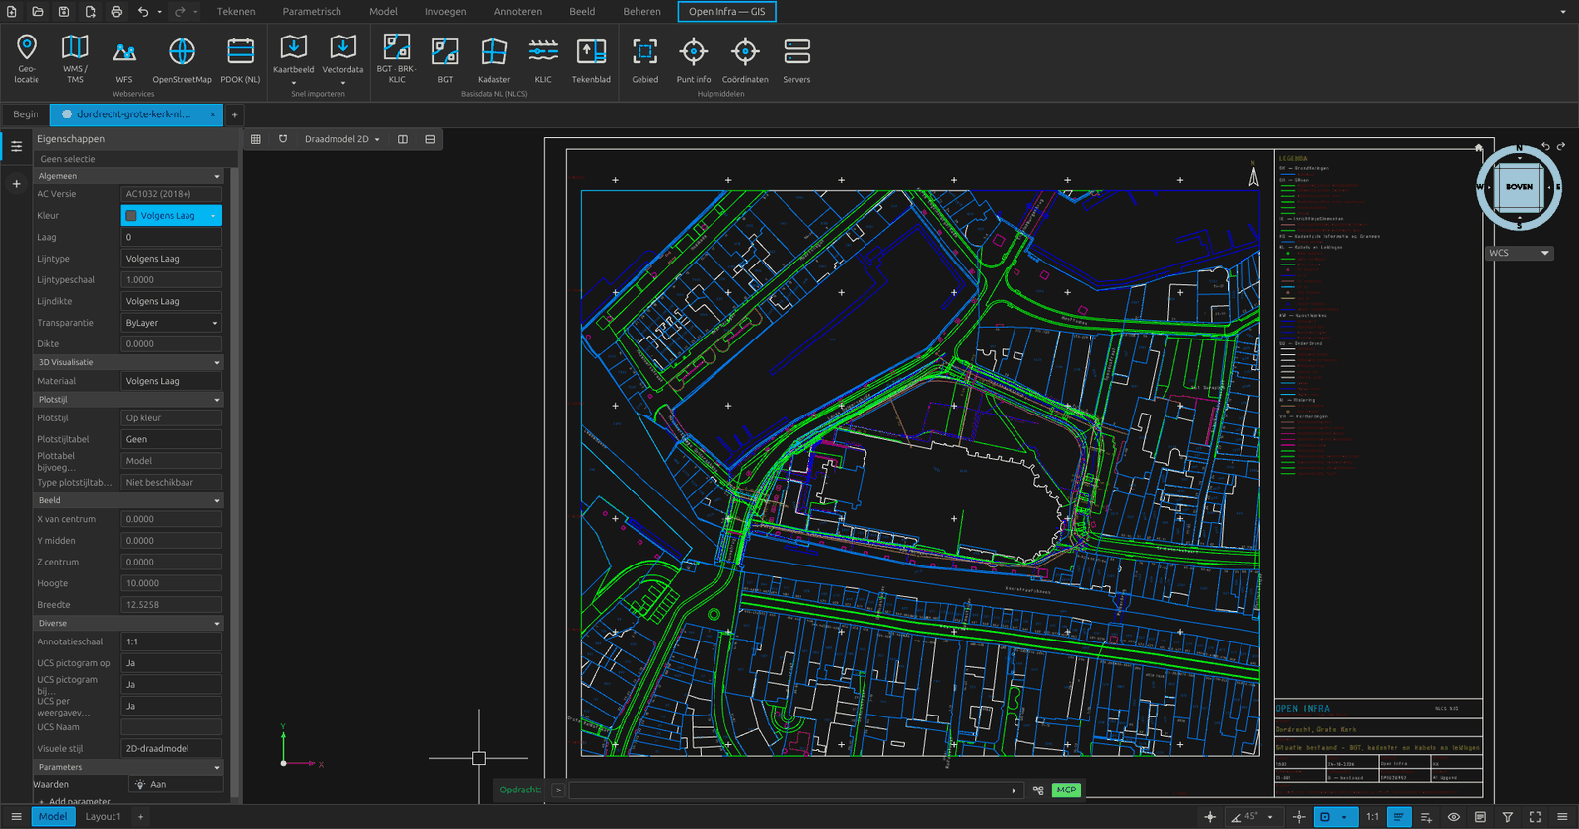The width and height of the screenshot is (1579, 829).
Task: Open the Servers manager
Action: pyautogui.click(x=796, y=58)
